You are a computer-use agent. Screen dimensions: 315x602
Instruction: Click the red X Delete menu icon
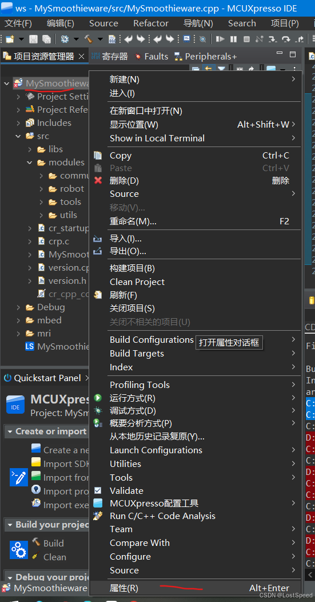click(x=98, y=180)
